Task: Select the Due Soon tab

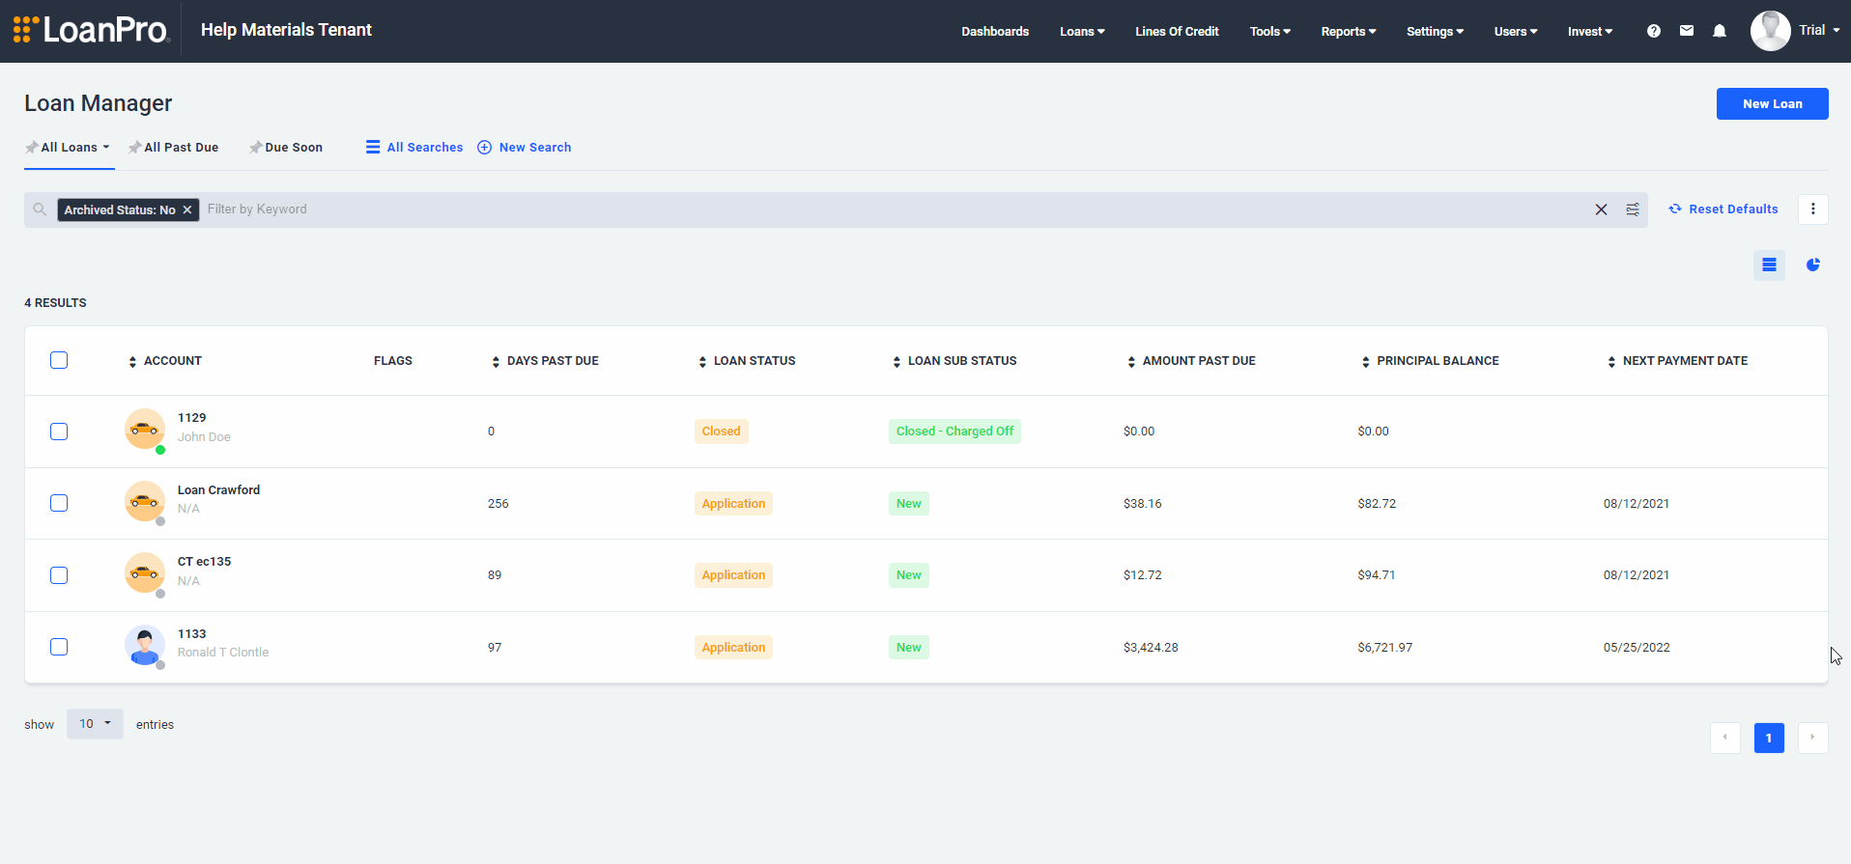Action: coord(286,148)
